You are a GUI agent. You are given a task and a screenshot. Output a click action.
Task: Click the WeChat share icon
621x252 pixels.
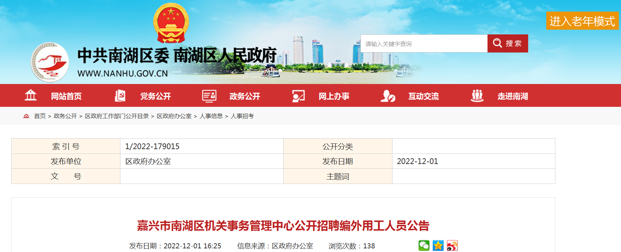pos(424,245)
